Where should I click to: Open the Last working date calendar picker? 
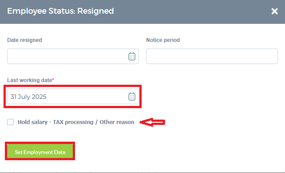pyautogui.click(x=132, y=96)
